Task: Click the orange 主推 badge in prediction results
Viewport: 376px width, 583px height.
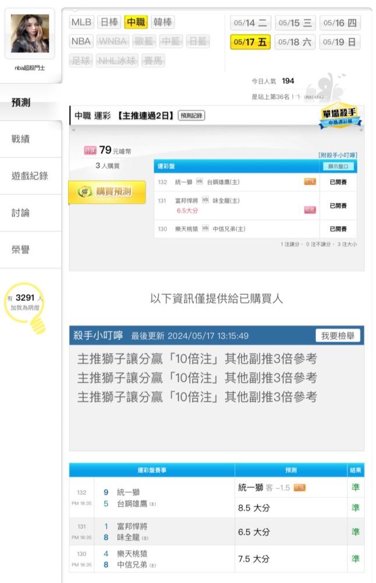Action: (x=300, y=488)
